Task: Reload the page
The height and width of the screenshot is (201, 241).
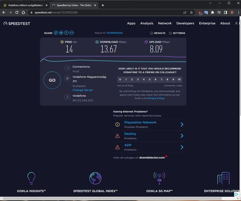Action: [17, 13]
